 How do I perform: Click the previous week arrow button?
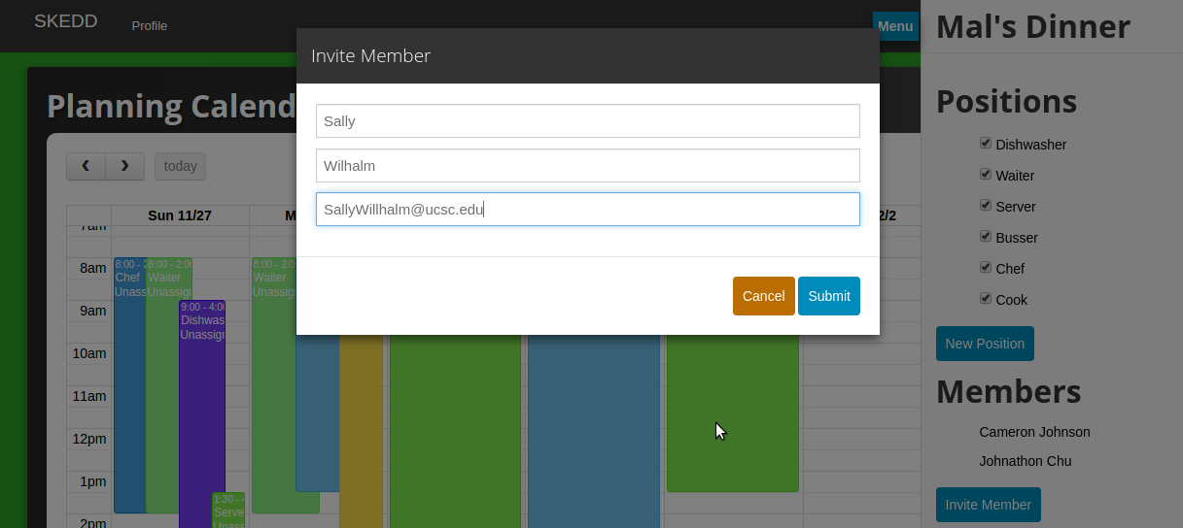tap(86, 166)
